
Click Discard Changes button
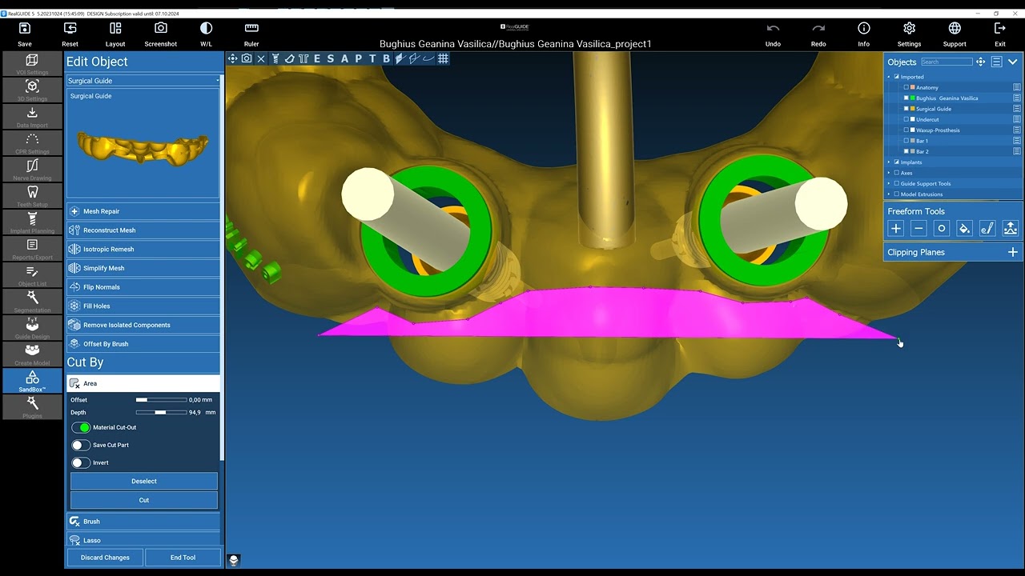pyautogui.click(x=105, y=558)
